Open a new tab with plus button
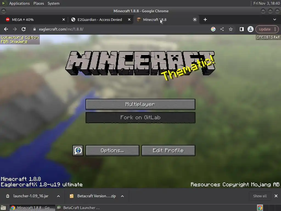The image size is (281, 211). [205, 20]
